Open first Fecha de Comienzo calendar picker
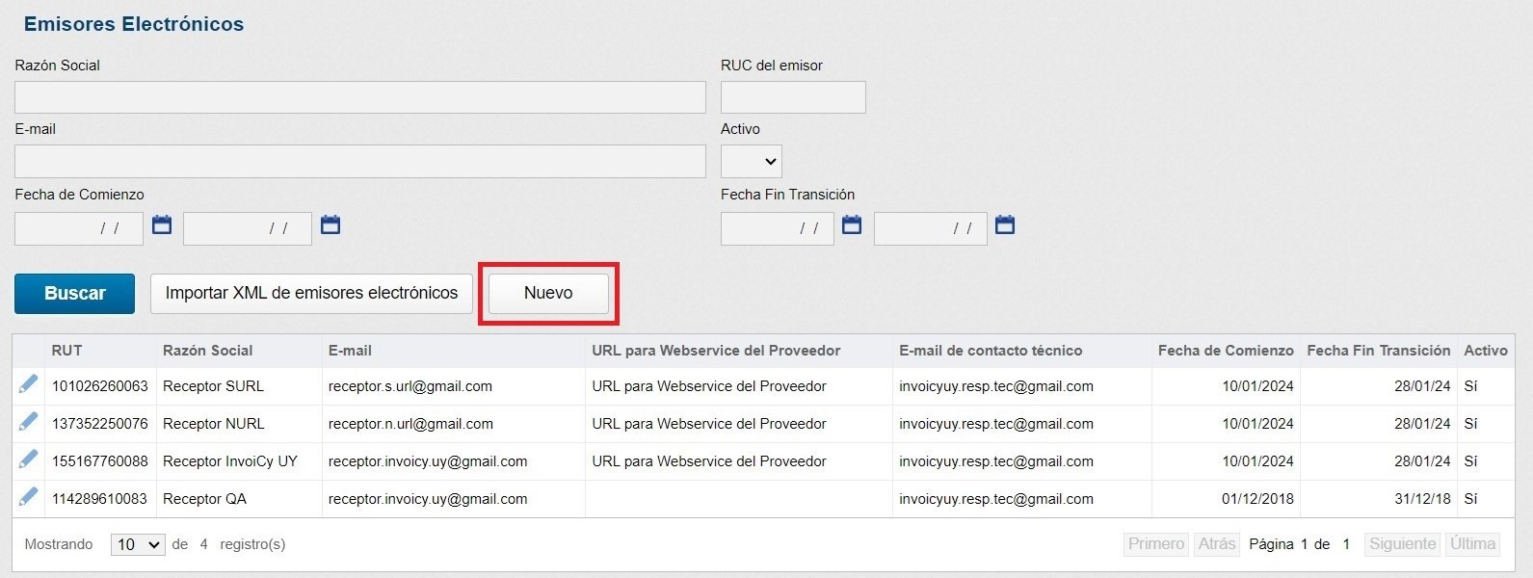Viewport: 1533px width, 578px height. (x=162, y=225)
